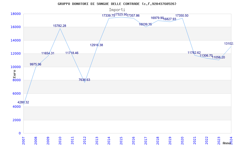Click the 16039.35 data label
The image size is (234, 146).
145,25
